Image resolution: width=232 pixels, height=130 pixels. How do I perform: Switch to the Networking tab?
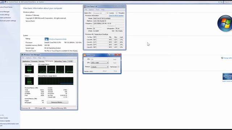pyautogui.click(x=58, y=61)
